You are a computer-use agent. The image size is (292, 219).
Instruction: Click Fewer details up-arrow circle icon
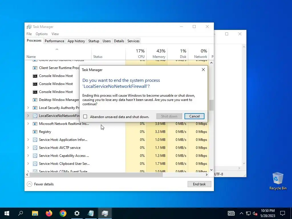[29, 184]
